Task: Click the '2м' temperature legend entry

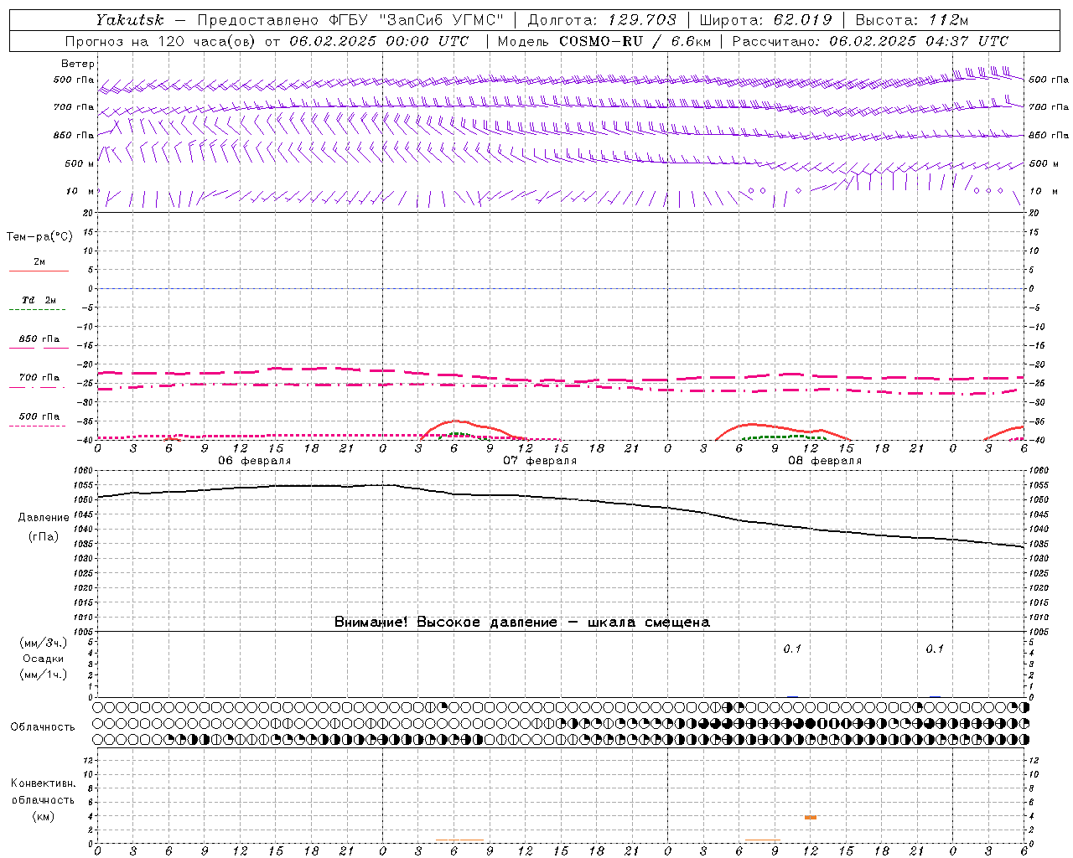Action: click(39, 262)
